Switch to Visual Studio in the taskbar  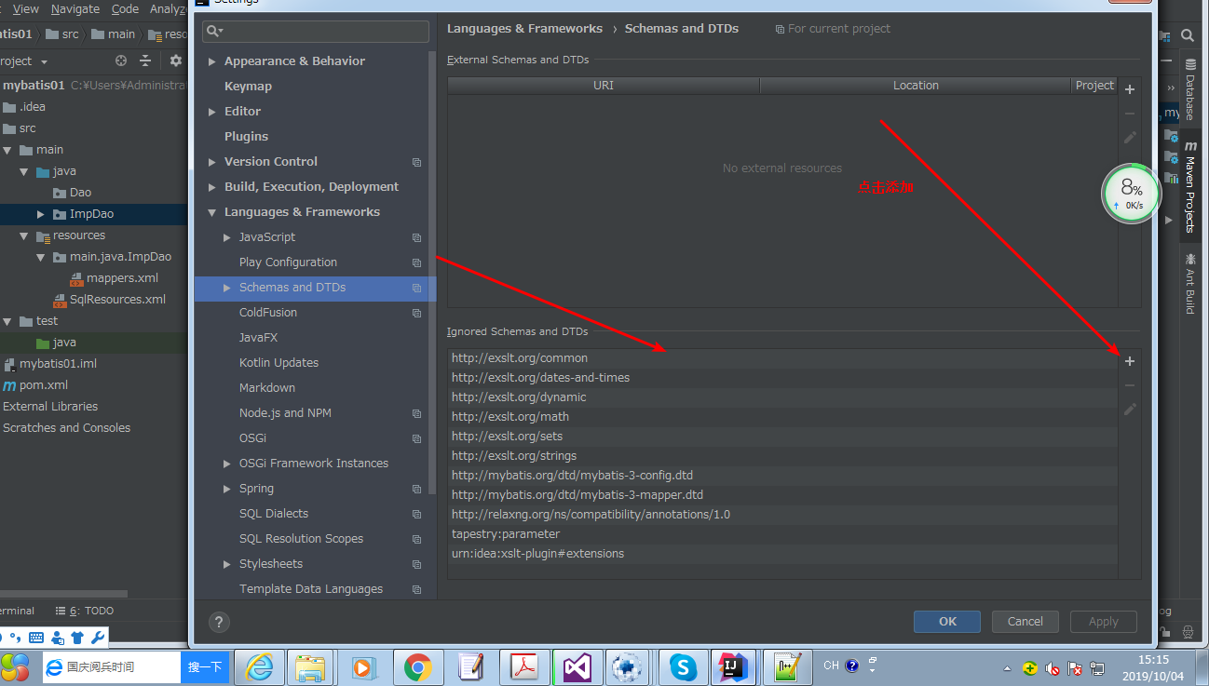tap(577, 666)
